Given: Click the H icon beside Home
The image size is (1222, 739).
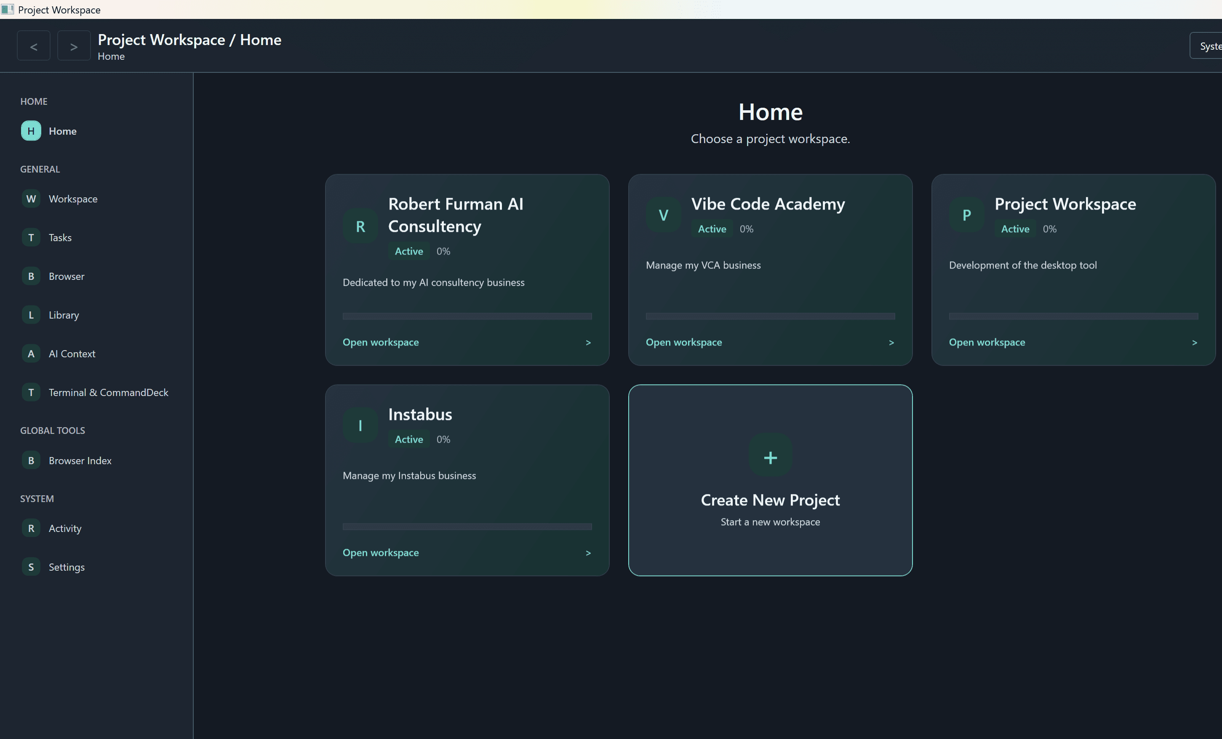Looking at the screenshot, I should click(31, 131).
